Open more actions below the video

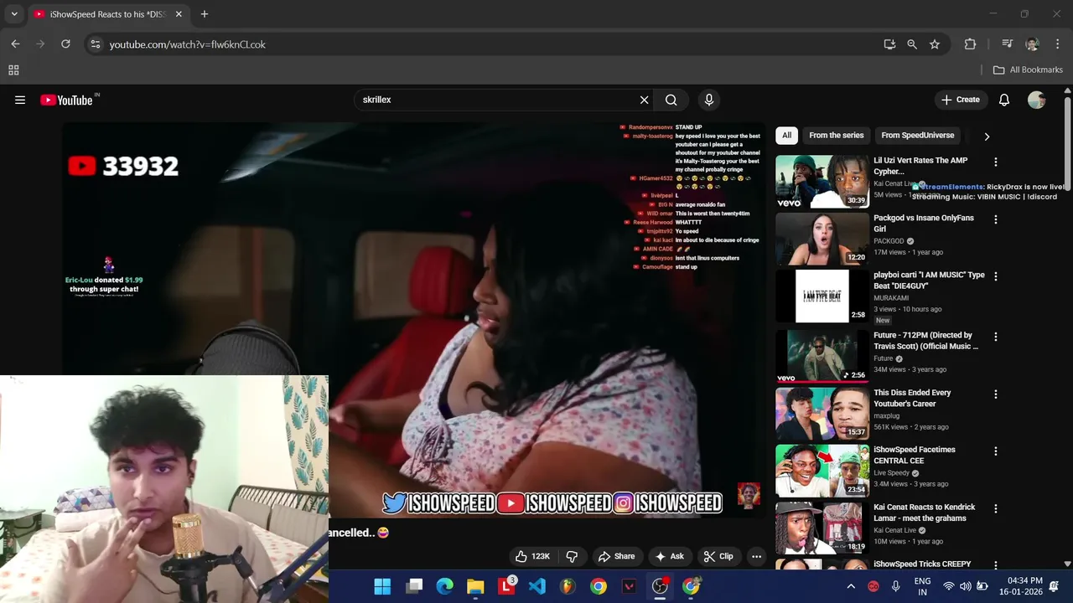tap(756, 556)
